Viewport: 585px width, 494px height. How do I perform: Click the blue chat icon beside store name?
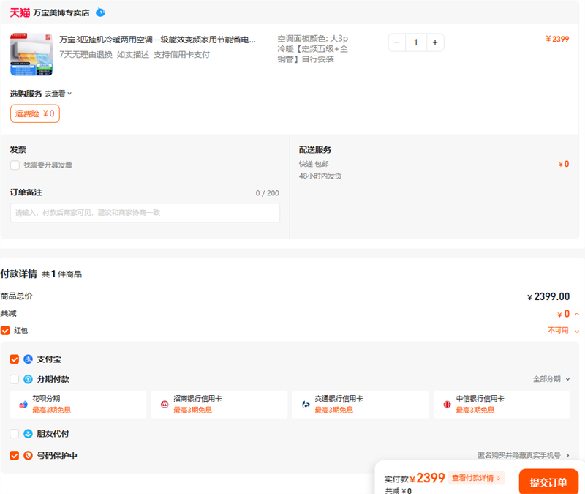(100, 12)
